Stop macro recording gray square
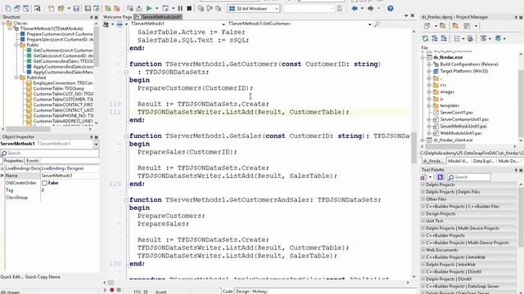Viewport: 524px width, 294px height. tap(119, 290)
